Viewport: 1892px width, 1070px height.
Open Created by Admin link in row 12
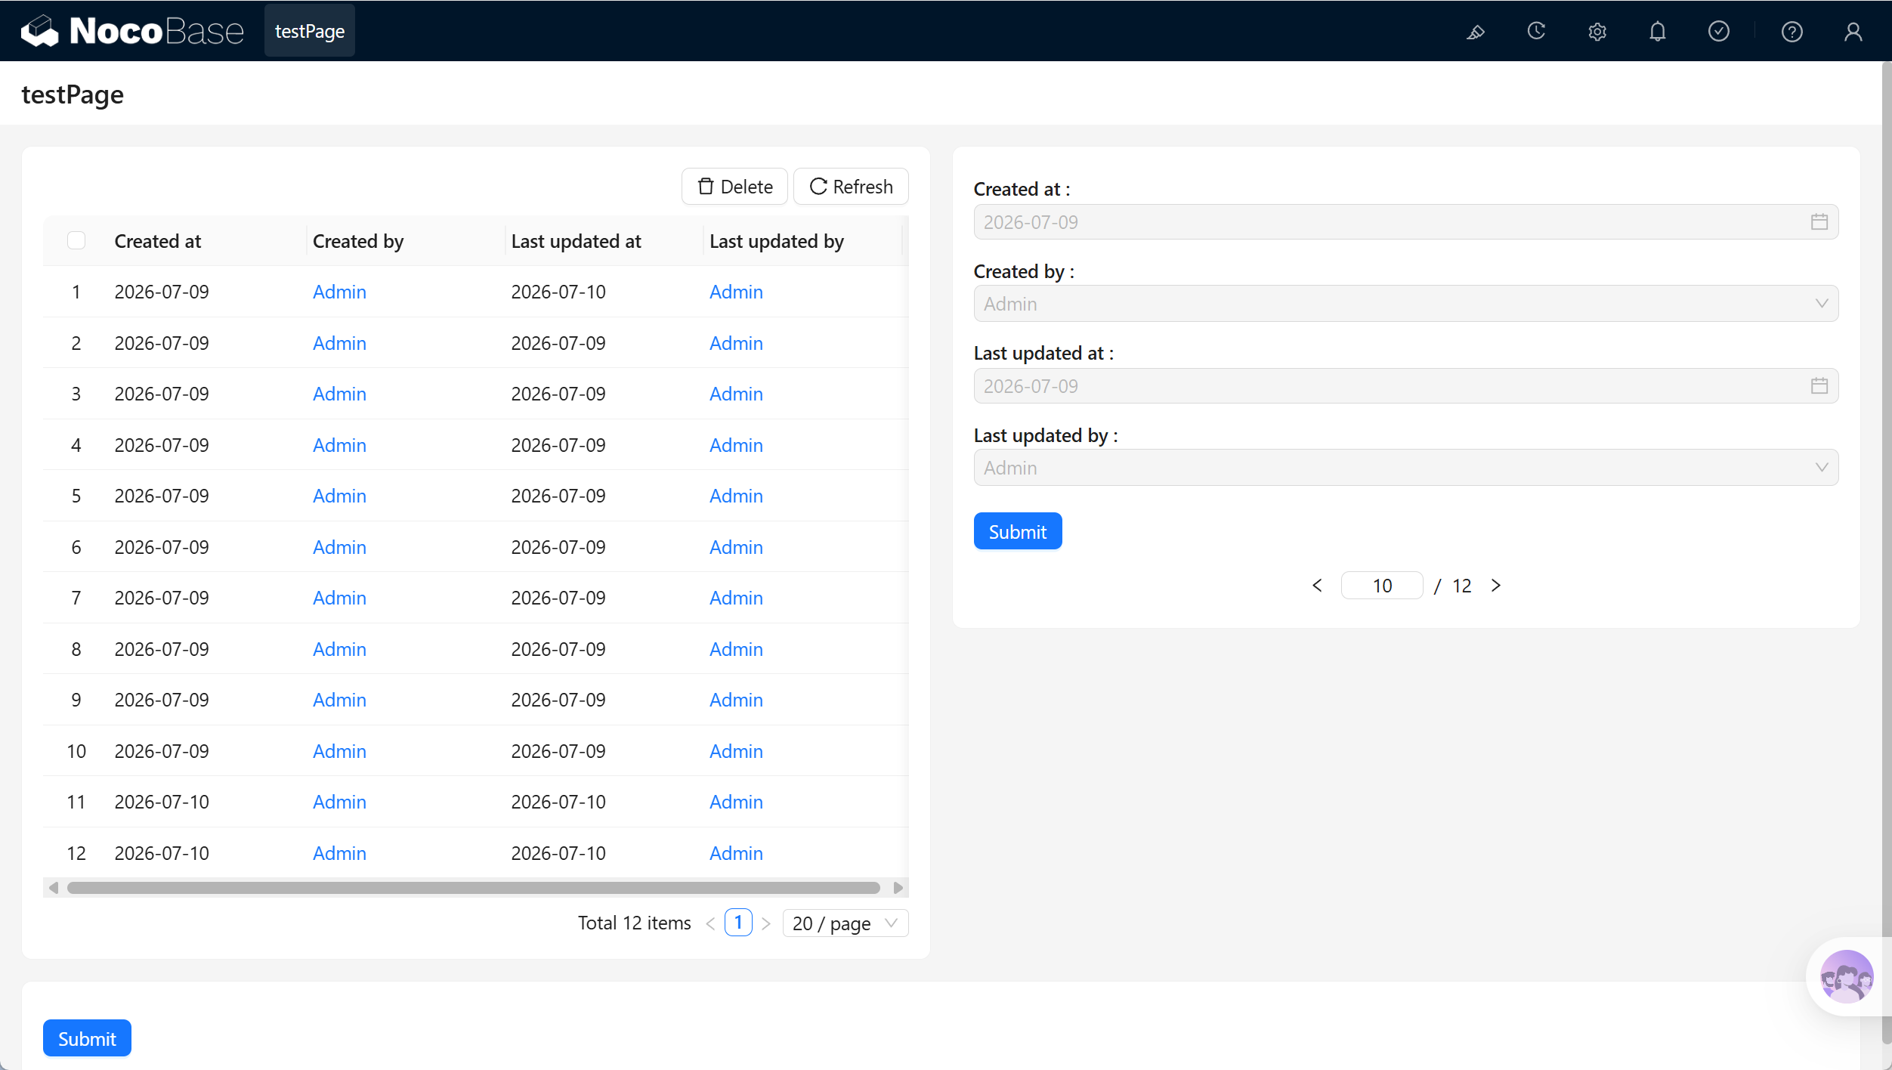pos(339,853)
